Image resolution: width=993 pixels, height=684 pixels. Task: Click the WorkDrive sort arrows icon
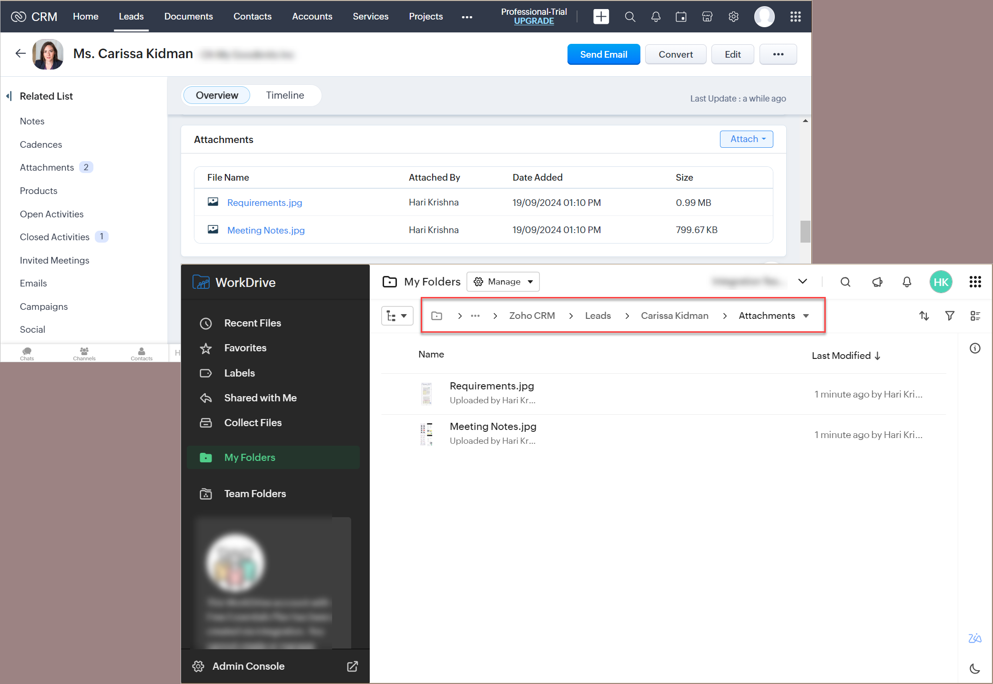point(924,316)
